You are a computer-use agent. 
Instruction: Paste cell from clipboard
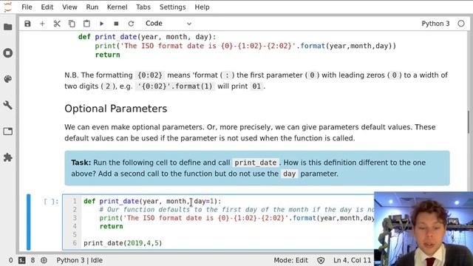coord(86,24)
